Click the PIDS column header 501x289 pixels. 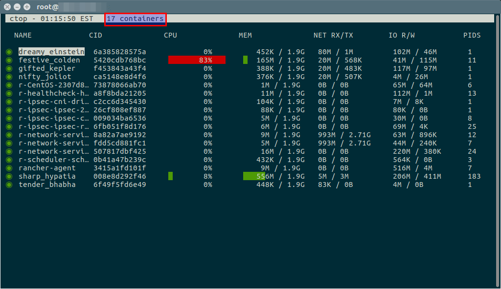(472, 35)
